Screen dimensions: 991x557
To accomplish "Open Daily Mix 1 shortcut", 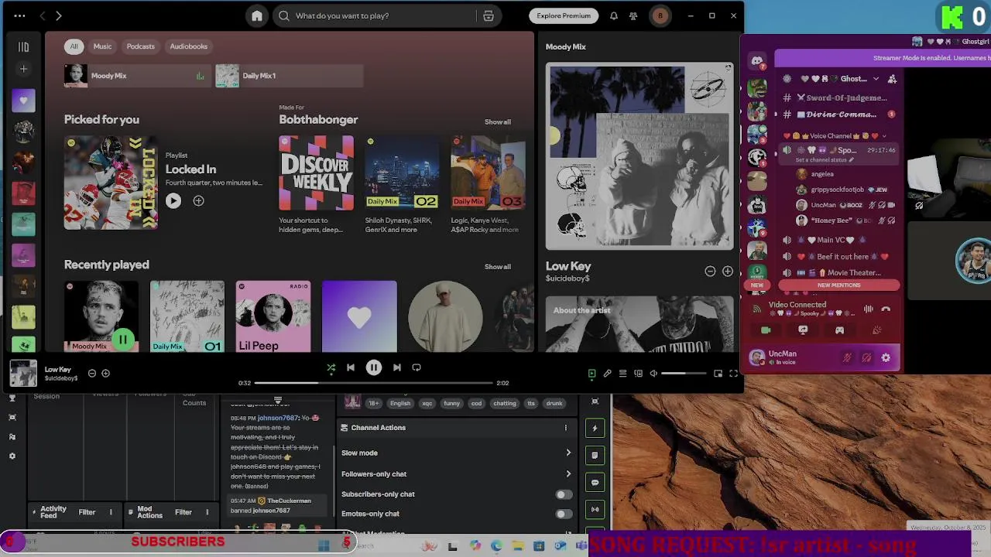I will click(x=289, y=76).
